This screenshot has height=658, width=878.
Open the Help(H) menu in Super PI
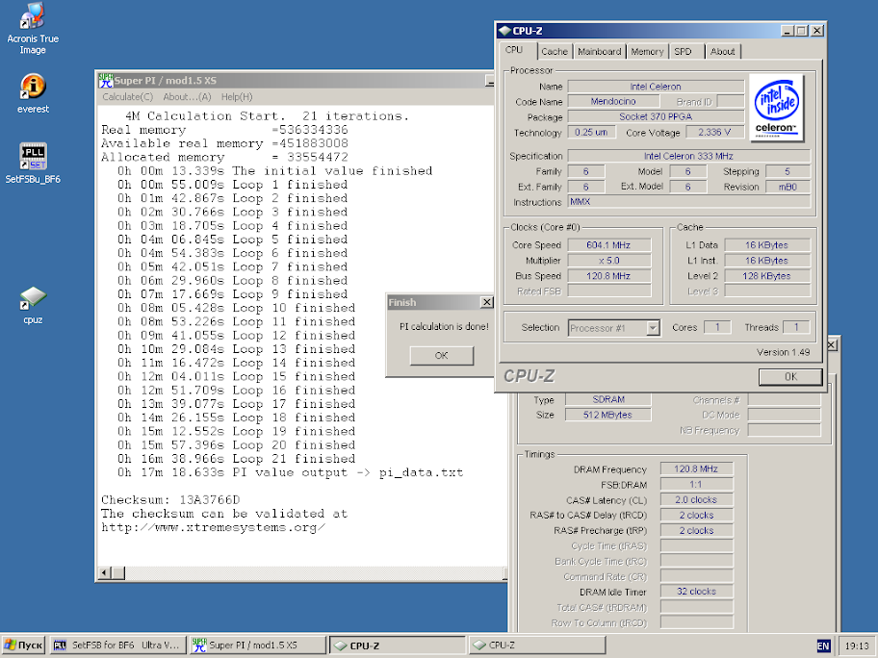[237, 97]
